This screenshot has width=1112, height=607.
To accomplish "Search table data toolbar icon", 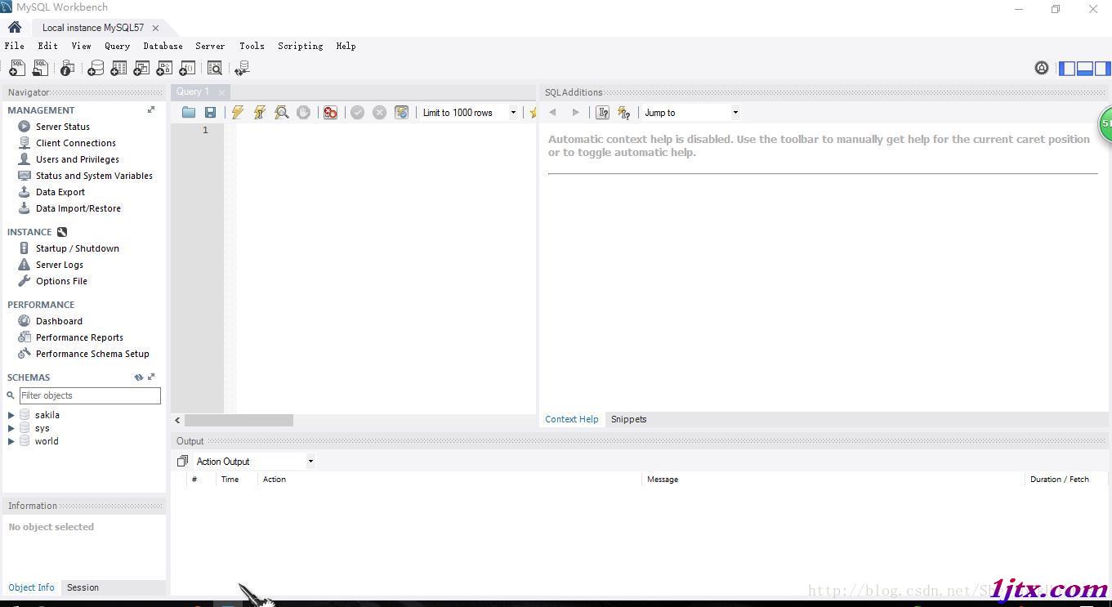I will click(x=215, y=69).
